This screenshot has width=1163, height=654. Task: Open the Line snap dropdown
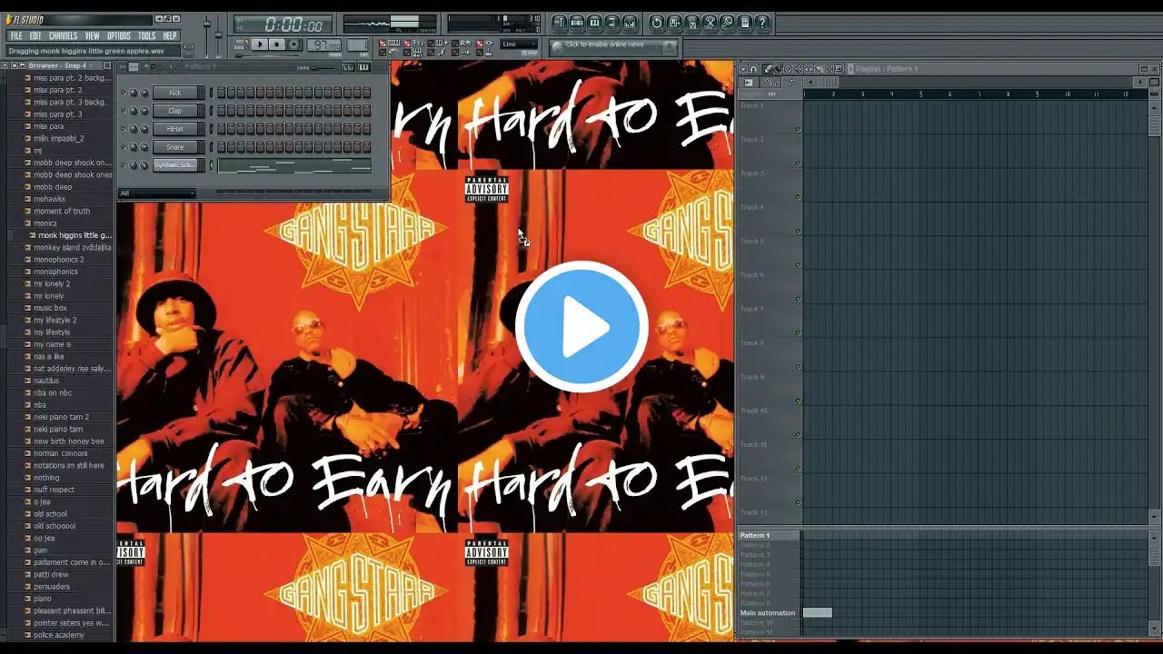click(x=520, y=44)
